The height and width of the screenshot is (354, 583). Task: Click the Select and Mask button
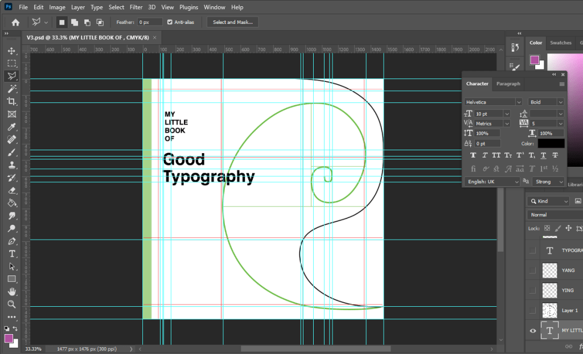tap(232, 22)
